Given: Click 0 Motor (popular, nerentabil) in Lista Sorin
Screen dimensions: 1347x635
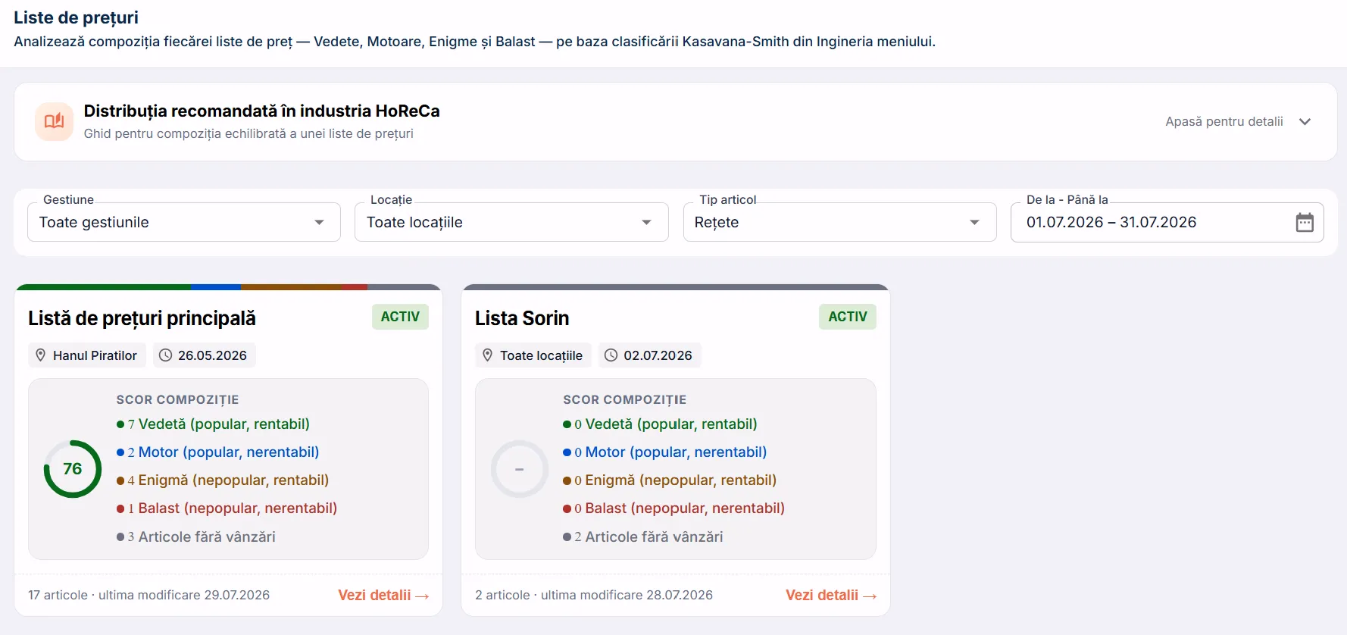Looking at the screenshot, I should [664, 452].
